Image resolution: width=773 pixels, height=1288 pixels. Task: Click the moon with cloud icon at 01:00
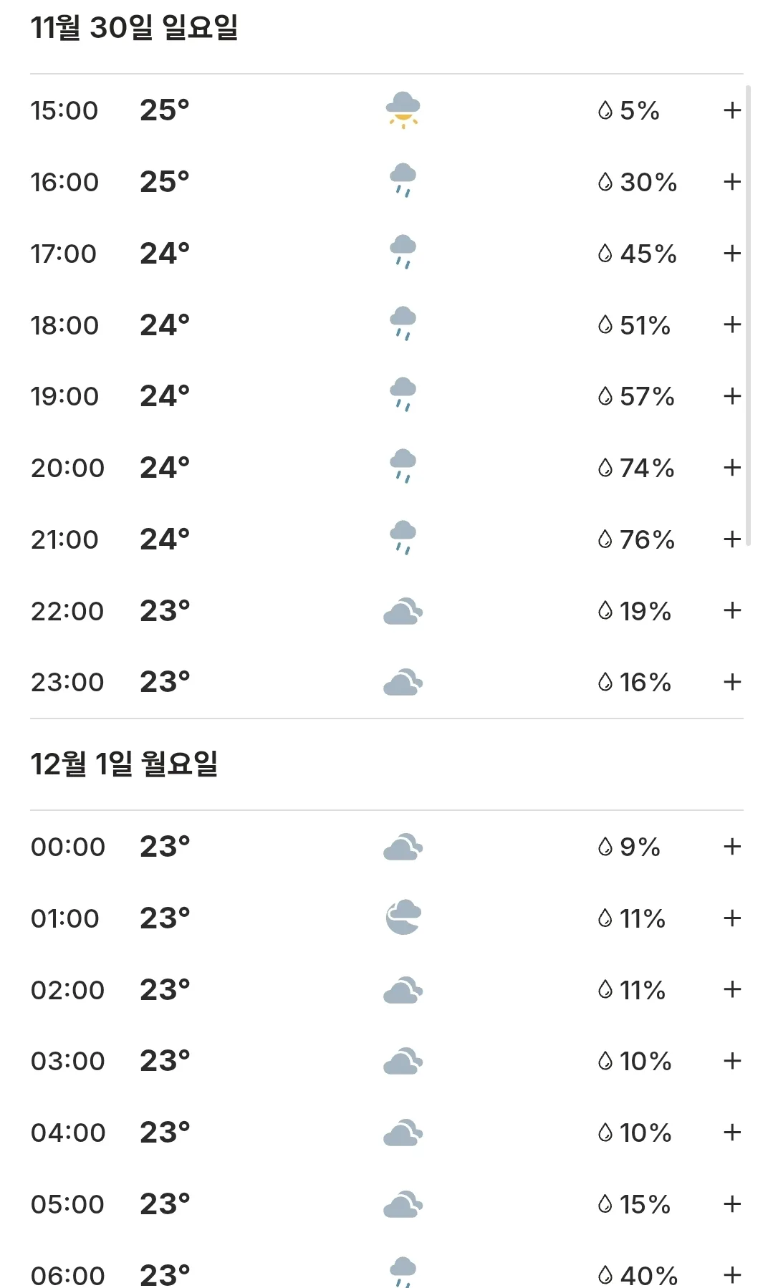pyautogui.click(x=403, y=918)
